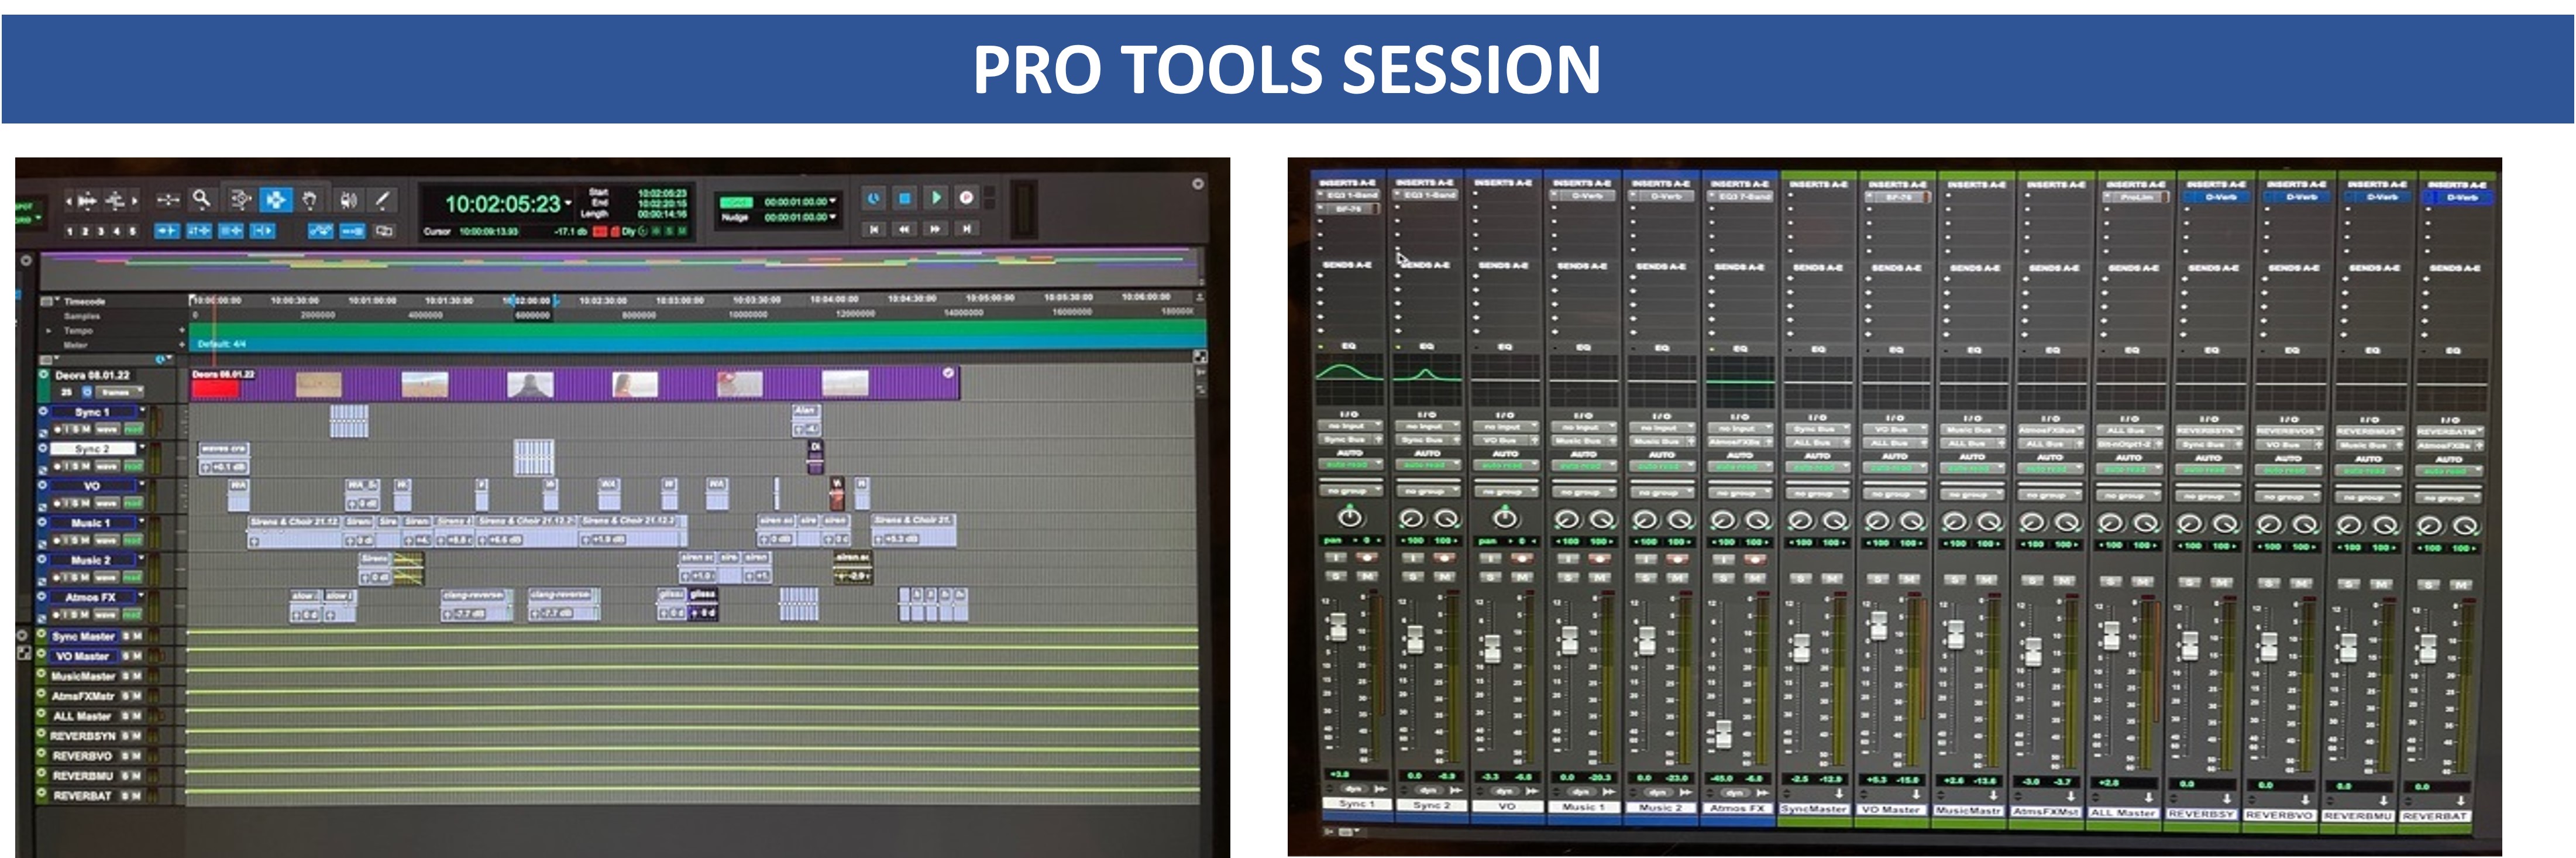The height and width of the screenshot is (858, 2576).
Task: Open the main counter format dropdown arrow
Action: (x=568, y=203)
